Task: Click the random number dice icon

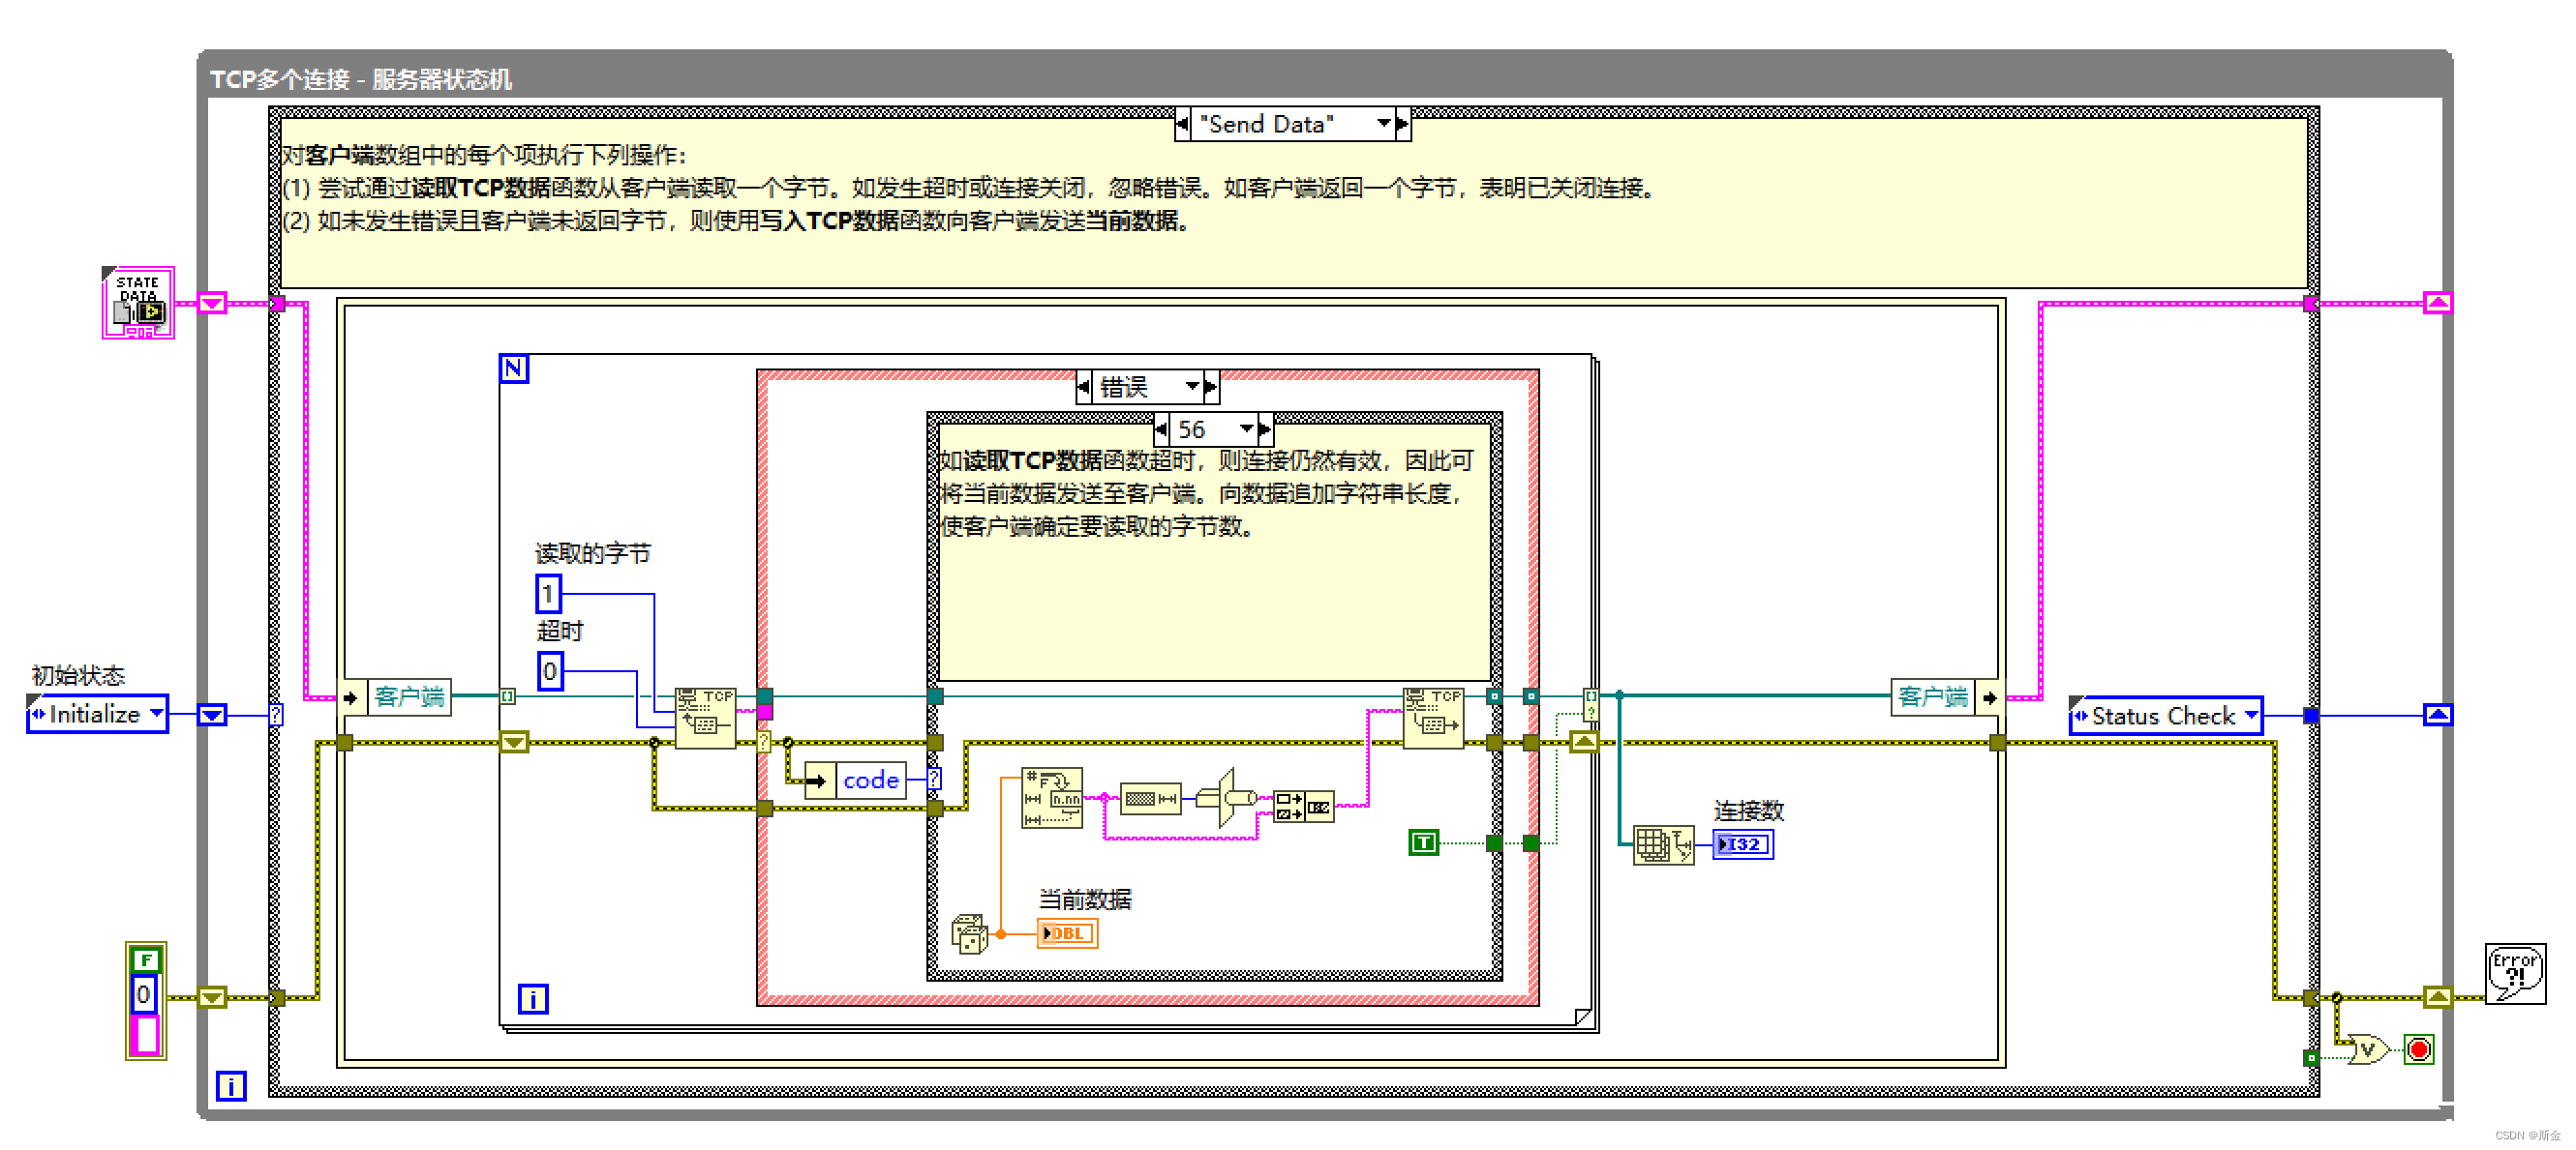Action: point(969,933)
